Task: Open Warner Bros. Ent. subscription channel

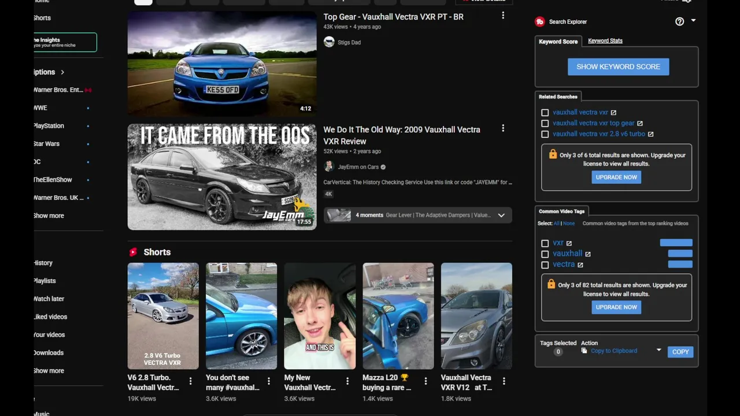Action: pyautogui.click(x=58, y=90)
